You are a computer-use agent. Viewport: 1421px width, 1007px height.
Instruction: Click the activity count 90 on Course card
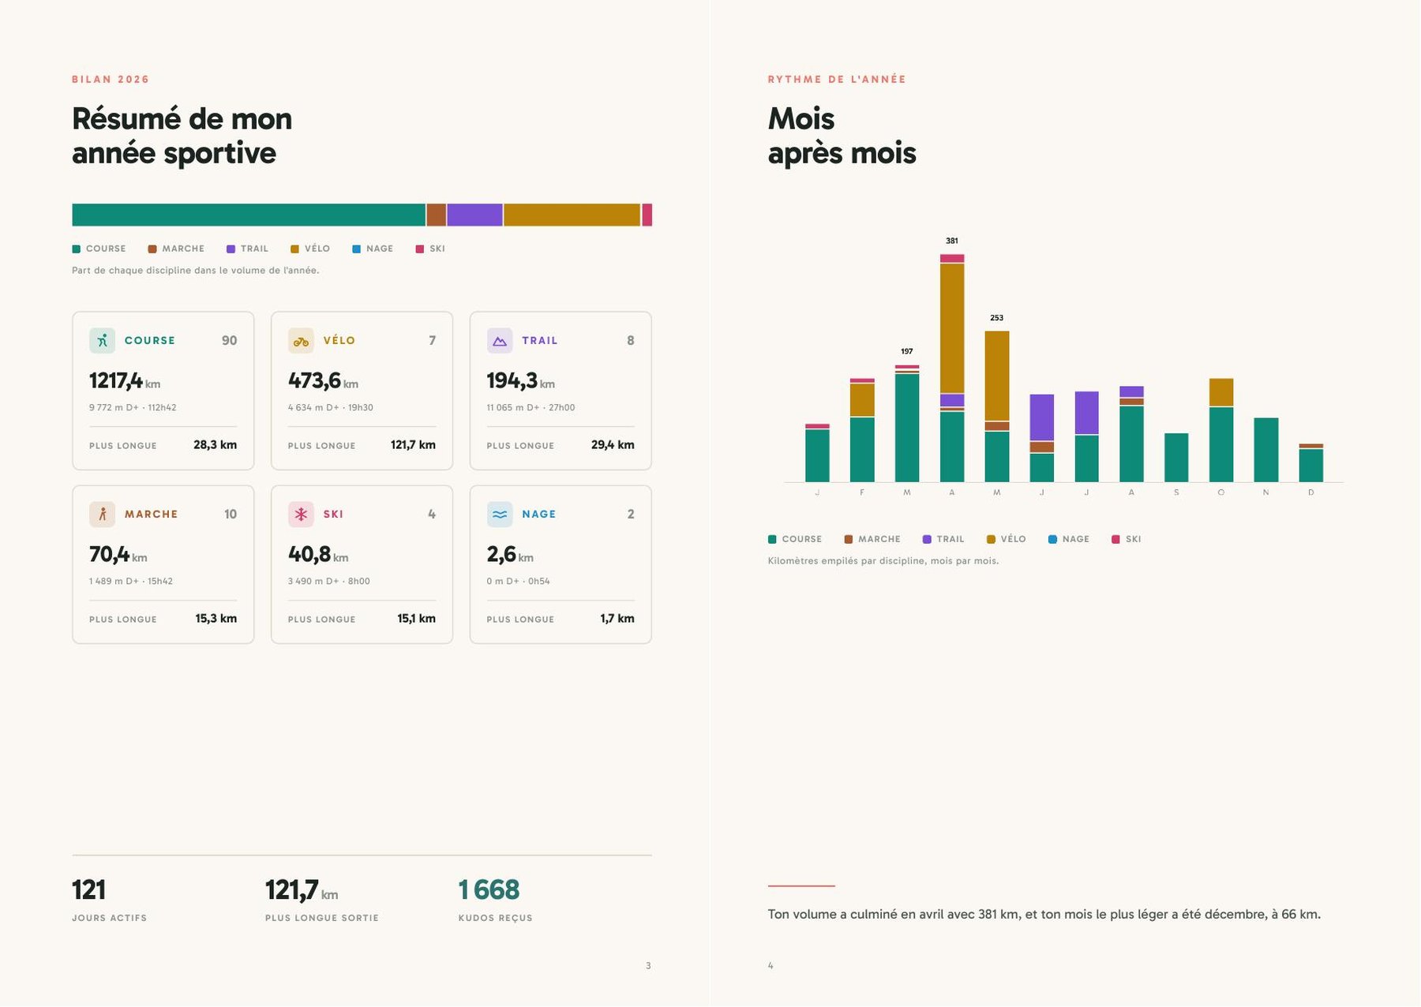(229, 340)
